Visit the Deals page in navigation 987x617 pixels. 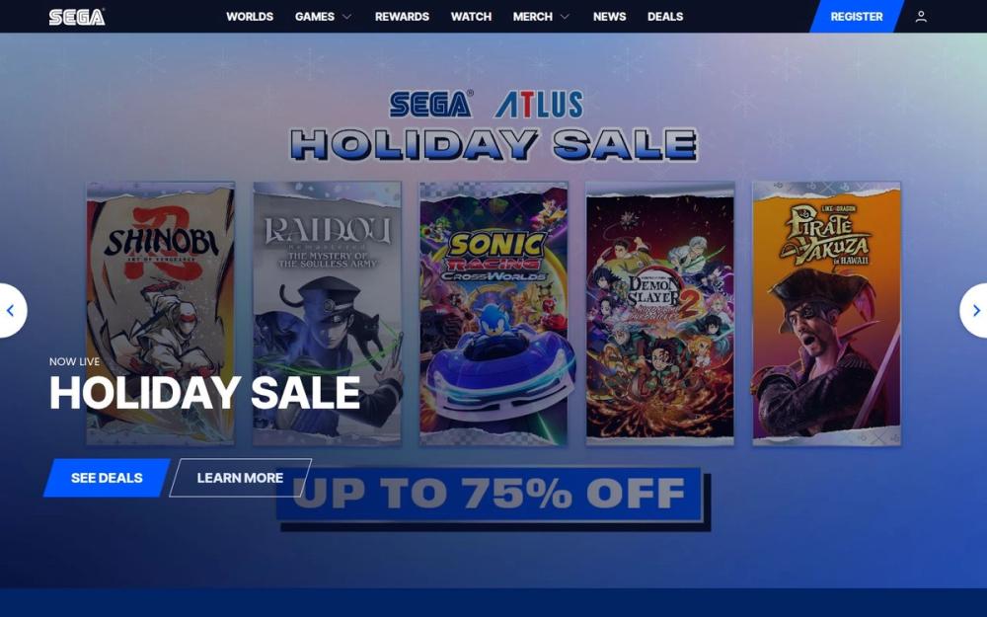(x=664, y=17)
